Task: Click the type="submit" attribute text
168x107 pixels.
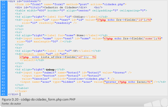Action: coord(45,73)
